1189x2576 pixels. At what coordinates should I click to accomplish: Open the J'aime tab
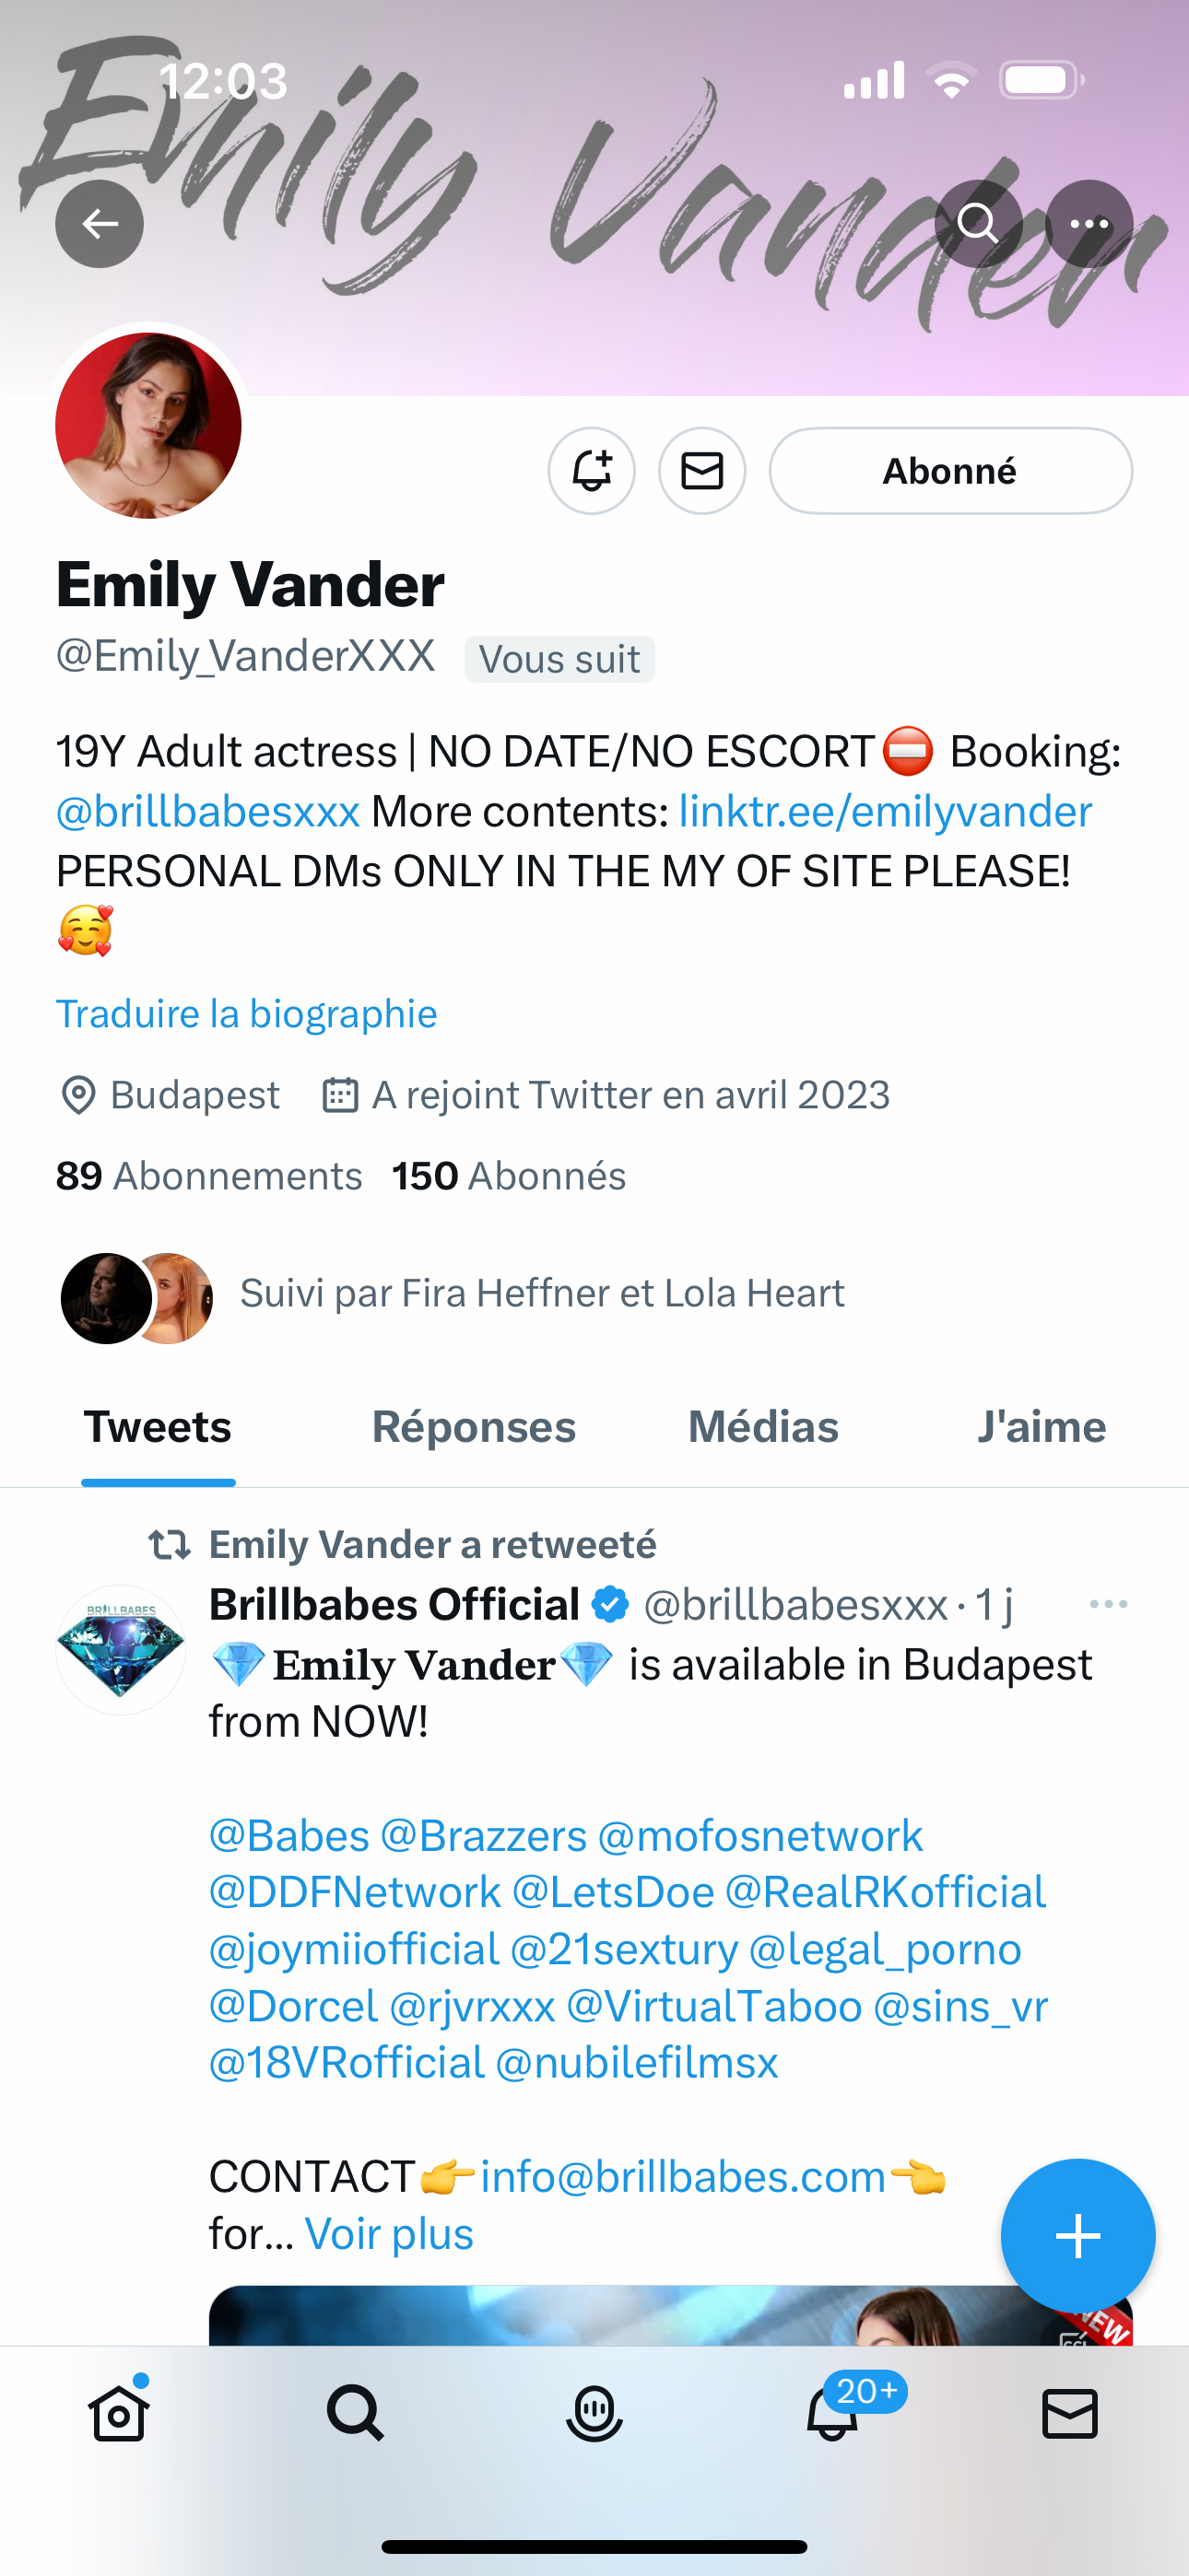coord(1041,1427)
